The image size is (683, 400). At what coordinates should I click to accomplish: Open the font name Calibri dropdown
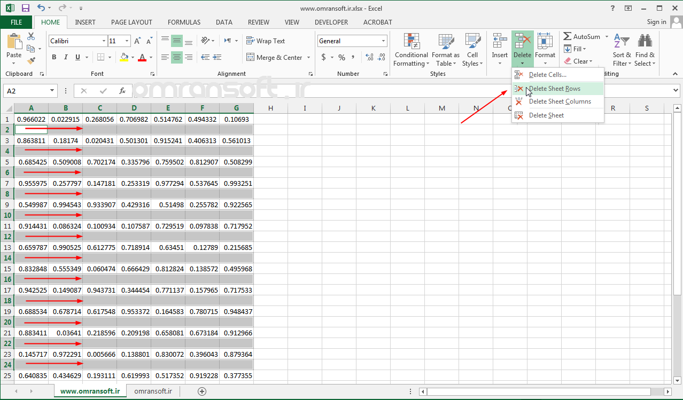[104, 41]
